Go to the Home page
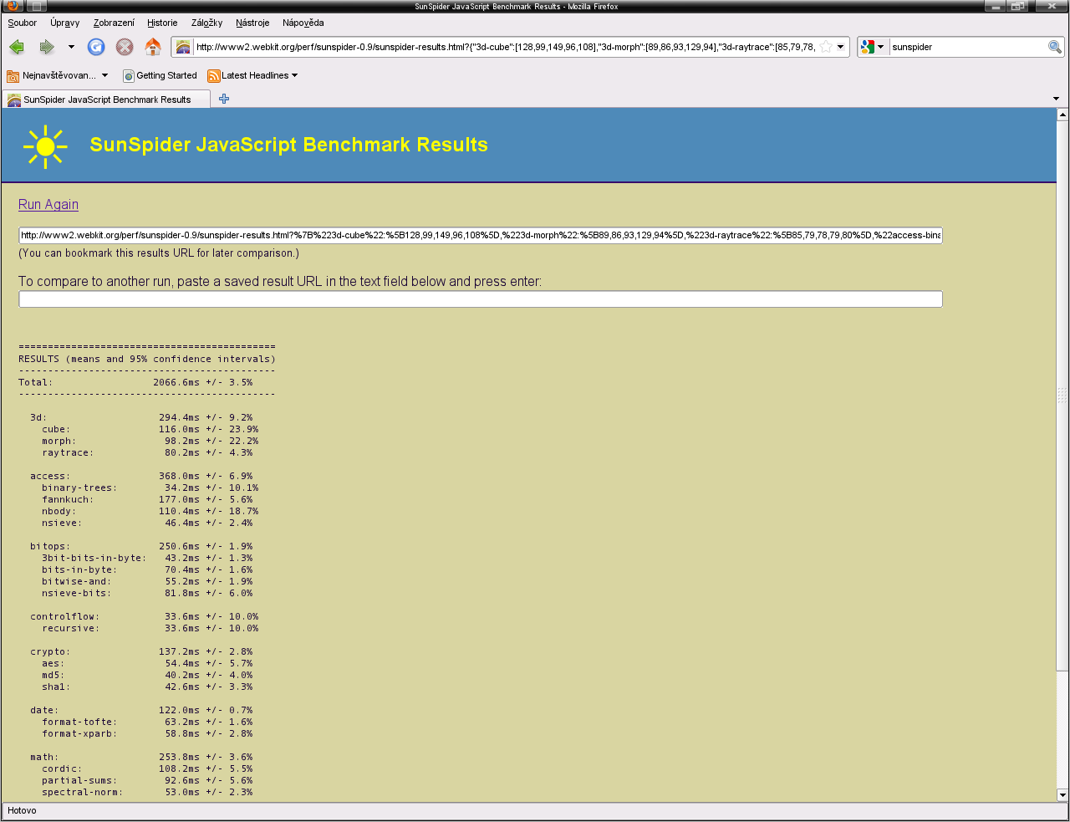Image resolution: width=1070 pixels, height=822 pixels. pos(153,47)
